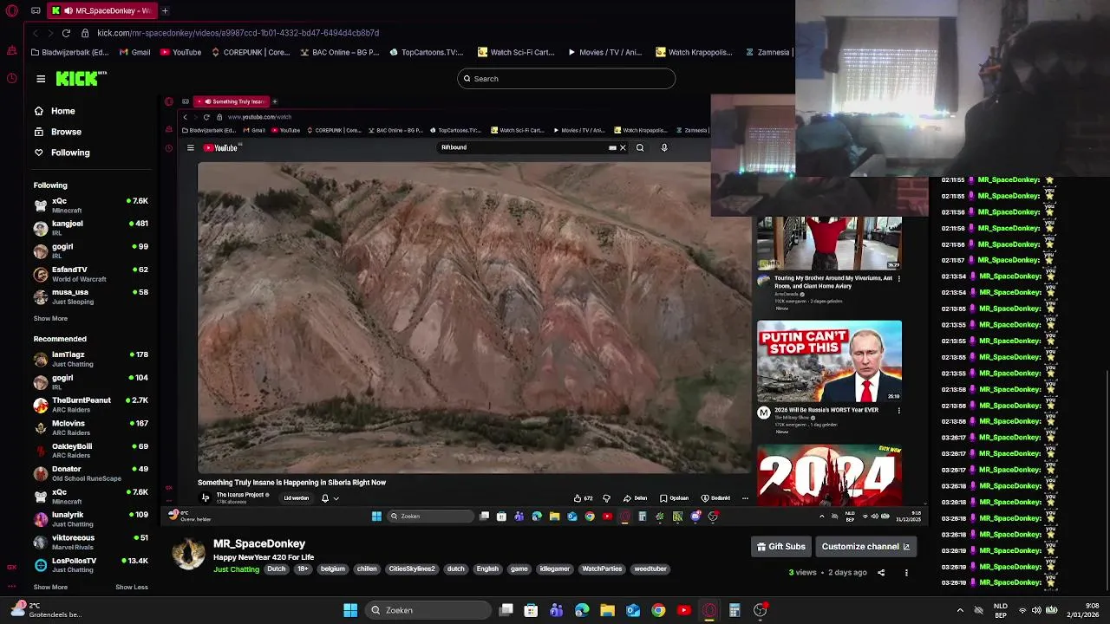Share the video using the share icon
Screen dimensions: 1110x624
(x=881, y=573)
